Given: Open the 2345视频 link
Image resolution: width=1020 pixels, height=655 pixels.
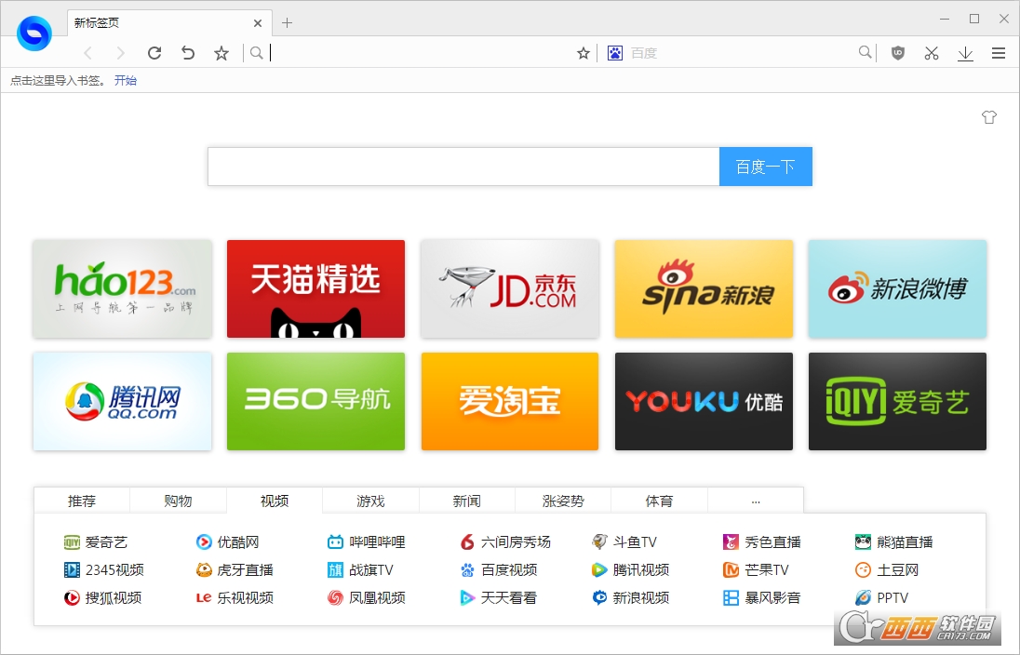Looking at the screenshot, I should point(103,569).
